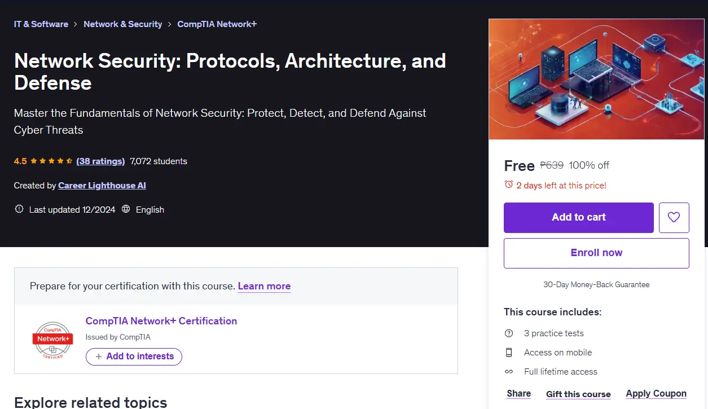Click the 'Free' price text

(x=519, y=166)
